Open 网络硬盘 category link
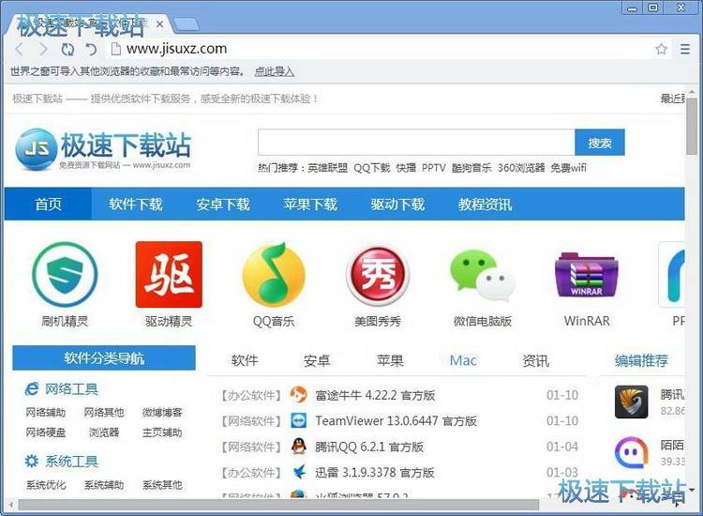This screenshot has width=703, height=516. pos(46,433)
